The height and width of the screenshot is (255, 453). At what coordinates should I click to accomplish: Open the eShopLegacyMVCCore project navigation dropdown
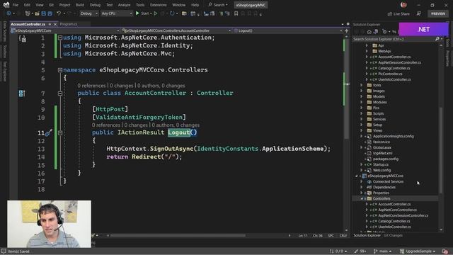[65, 30]
